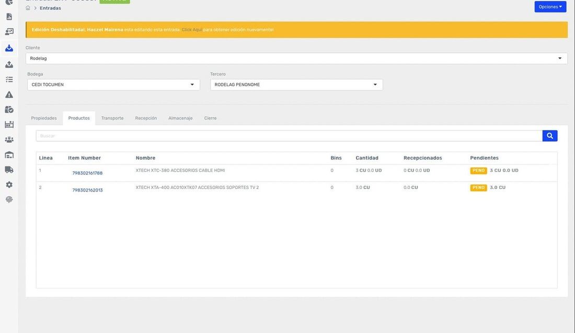Open the pie chart dashboard icon in sidebar
The height and width of the screenshot is (333, 575).
coord(9,2)
